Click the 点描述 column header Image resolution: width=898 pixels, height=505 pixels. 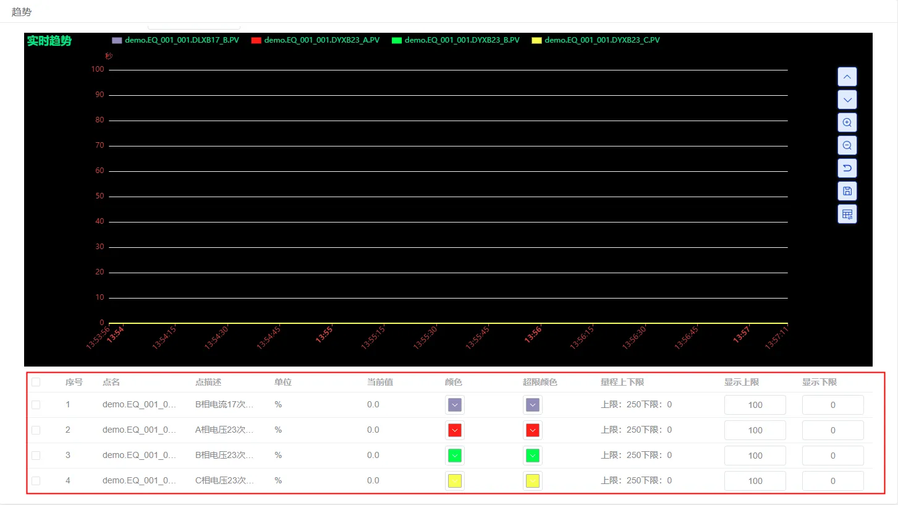[208, 382]
